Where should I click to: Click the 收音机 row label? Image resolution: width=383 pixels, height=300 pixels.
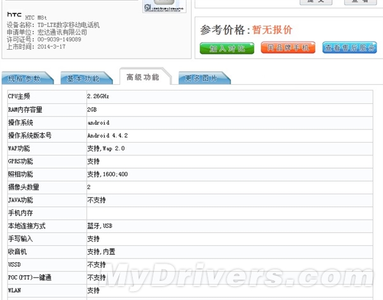click(x=17, y=252)
